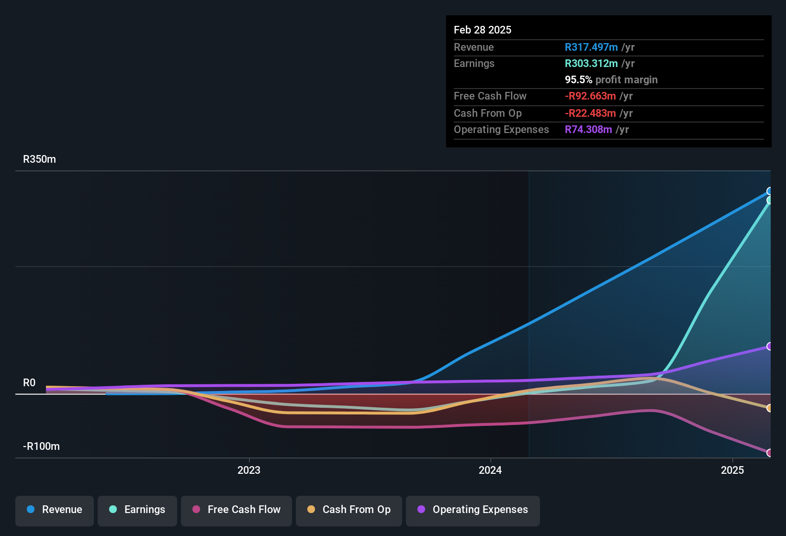Screen dimensions: 786x536
Task: Click the R303.312m earnings value
Action: tap(591, 63)
